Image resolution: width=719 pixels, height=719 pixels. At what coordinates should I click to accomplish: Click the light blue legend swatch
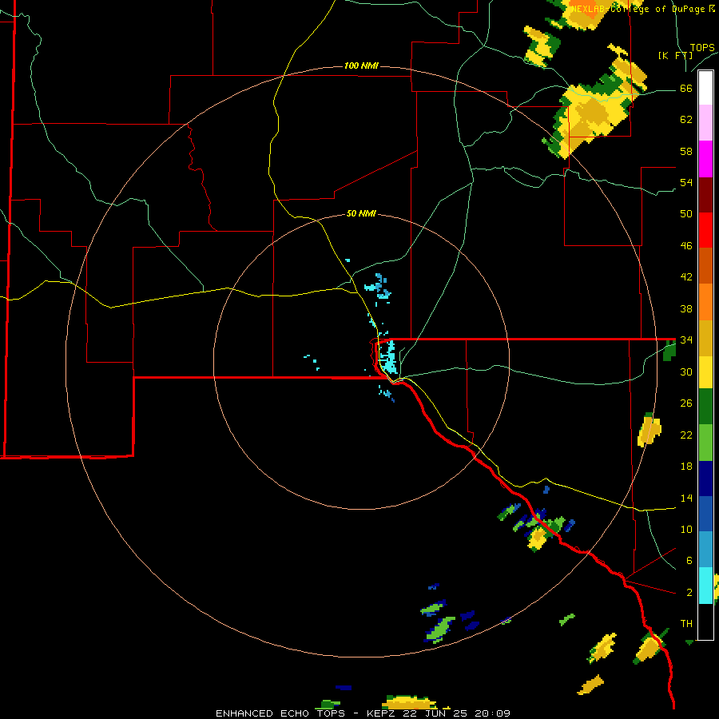(x=705, y=550)
